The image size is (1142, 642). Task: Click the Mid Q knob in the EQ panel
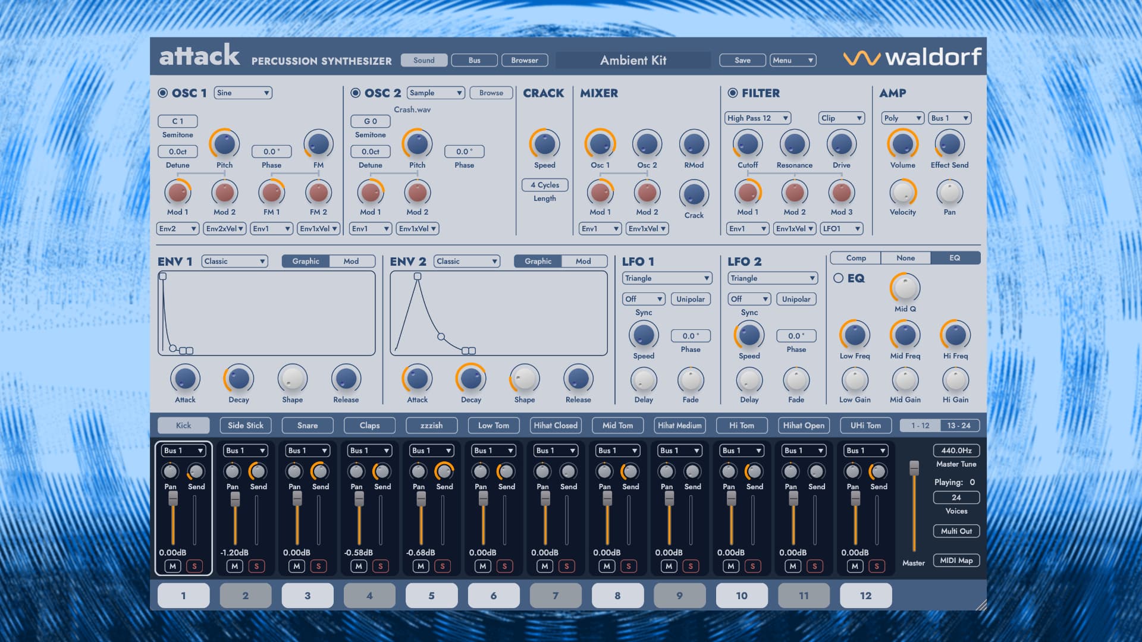tap(905, 287)
